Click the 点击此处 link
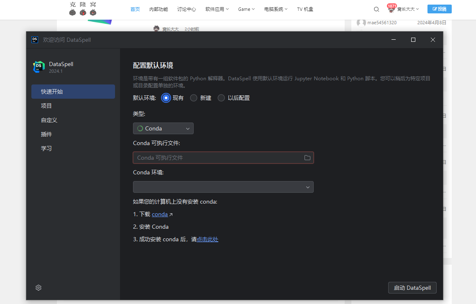Image resolution: width=476 pixels, height=304 pixels. click(207, 239)
